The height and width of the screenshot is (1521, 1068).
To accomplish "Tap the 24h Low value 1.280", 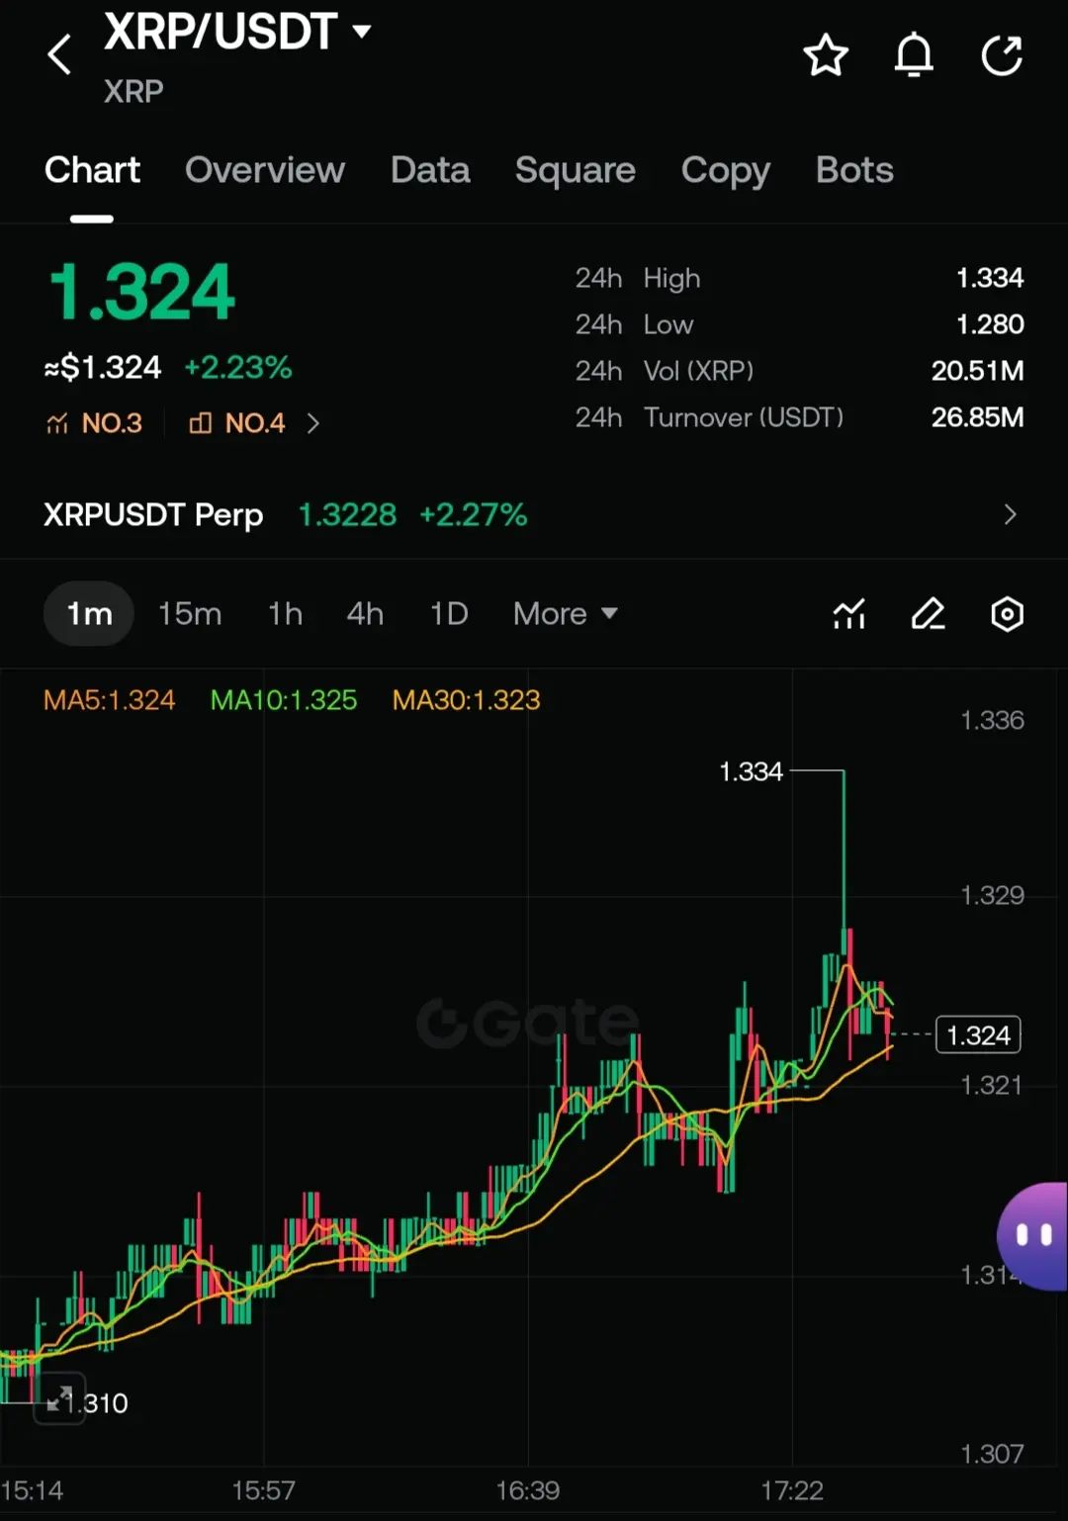I will point(990,324).
